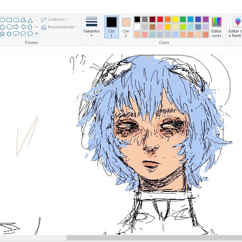The width and height of the screenshot is (242, 242).
Task: Pick the orange swatch in top row
Action: click(168, 19)
